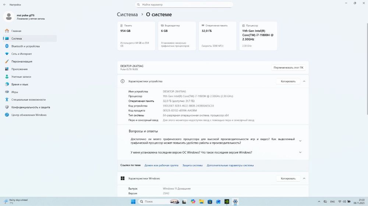Open the Память 954 GB storage card

pos(136,36)
